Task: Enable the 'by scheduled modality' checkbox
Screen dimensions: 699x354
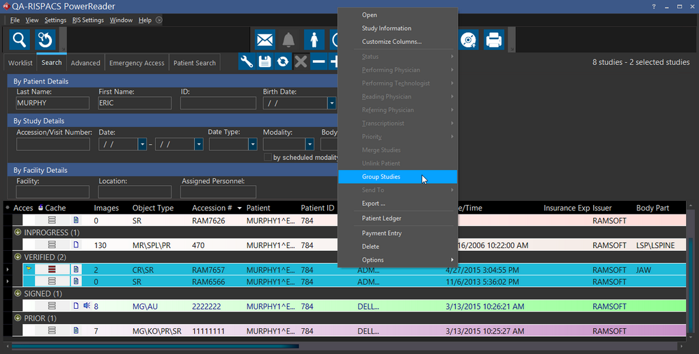Action: [268, 157]
